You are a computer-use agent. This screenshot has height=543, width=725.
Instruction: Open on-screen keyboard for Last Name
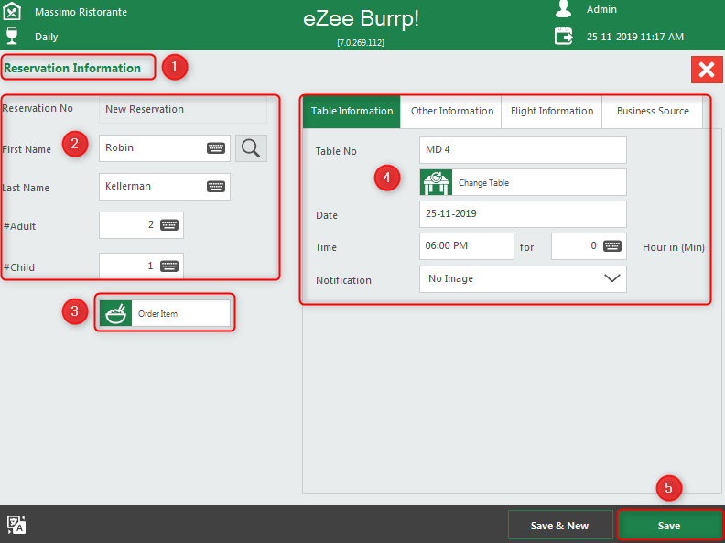click(x=216, y=187)
